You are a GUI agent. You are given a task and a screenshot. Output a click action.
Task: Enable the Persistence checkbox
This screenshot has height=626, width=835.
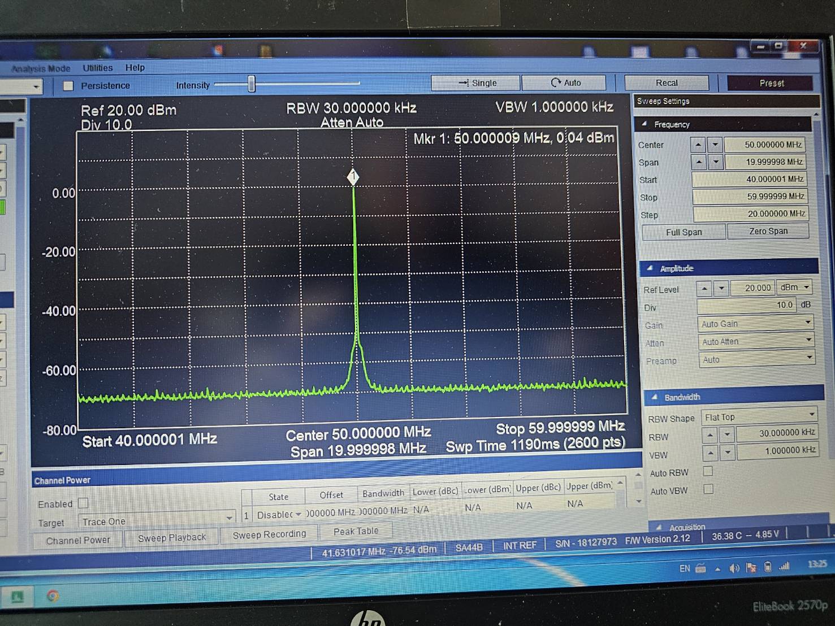[x=68, y=86]
